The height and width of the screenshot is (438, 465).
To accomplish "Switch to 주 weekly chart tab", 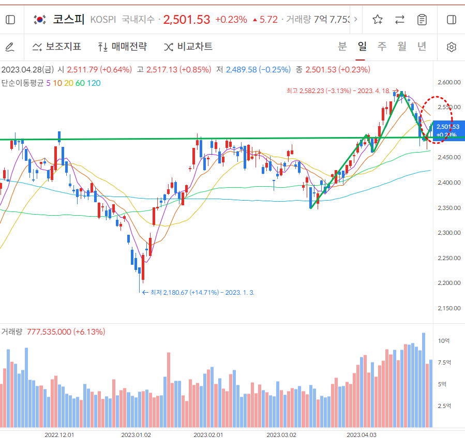I will 382,46.
